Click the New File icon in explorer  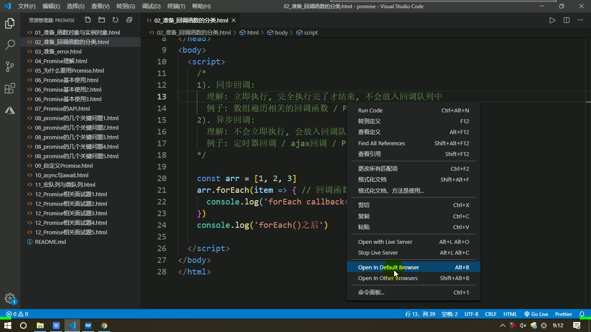tap(88, 20)
